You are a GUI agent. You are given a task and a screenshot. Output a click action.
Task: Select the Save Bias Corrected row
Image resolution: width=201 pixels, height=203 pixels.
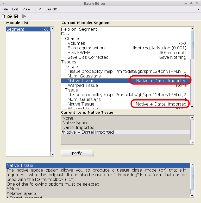[88, 57]
